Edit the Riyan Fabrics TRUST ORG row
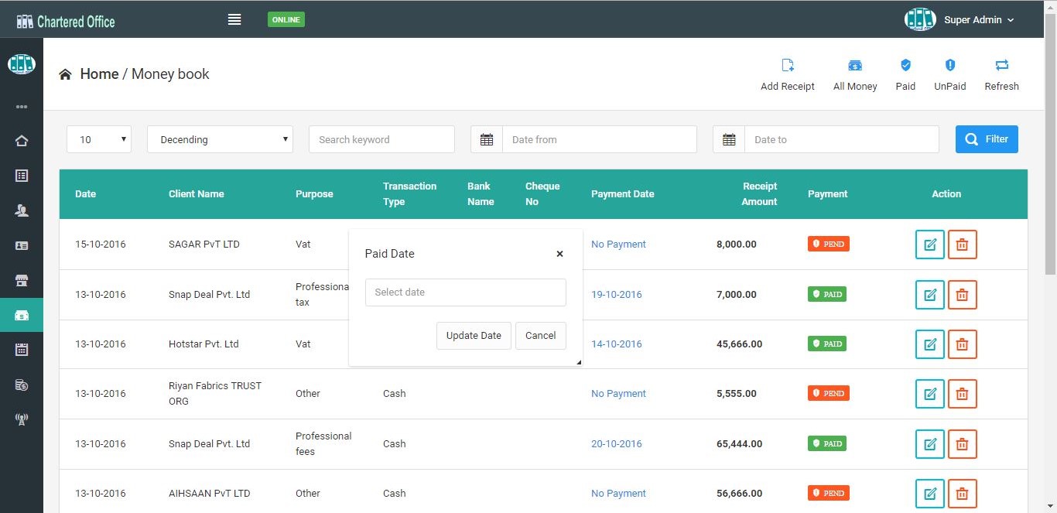The height and width of the screenshot is (513, 1057). click(x=930, y=394)
